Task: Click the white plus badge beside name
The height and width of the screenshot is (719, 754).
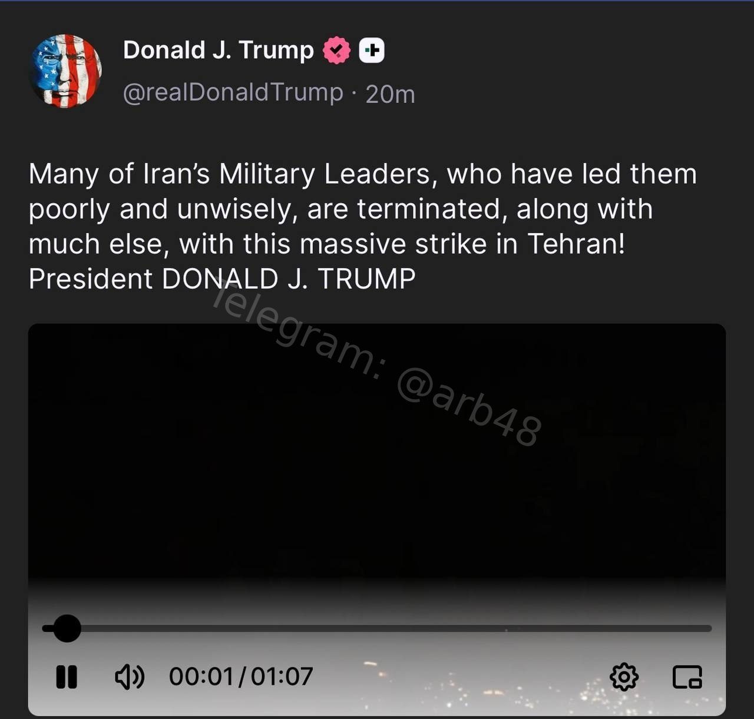Action: click(372, 51)
